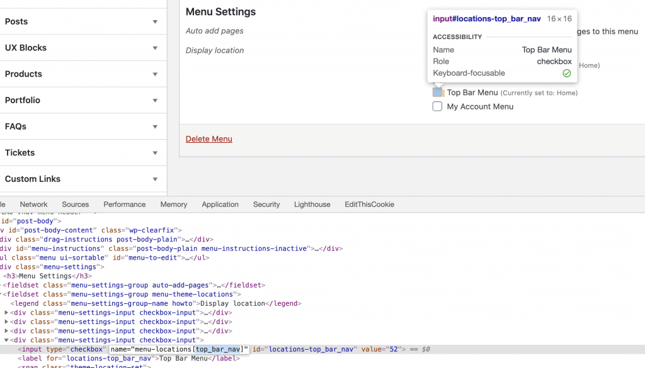645x368 pixels.
Task: Click the Menu Settings heading
Action: tap(220, 11)
